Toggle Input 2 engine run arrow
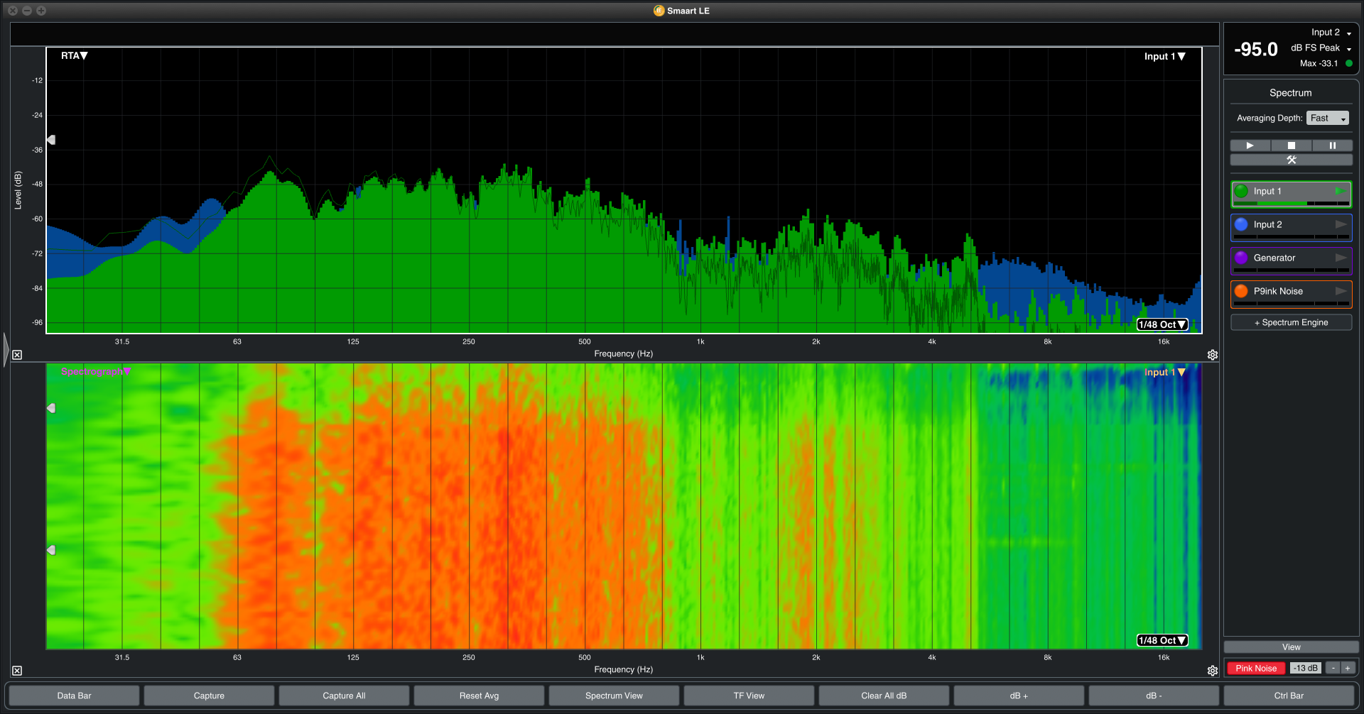 1341,224
